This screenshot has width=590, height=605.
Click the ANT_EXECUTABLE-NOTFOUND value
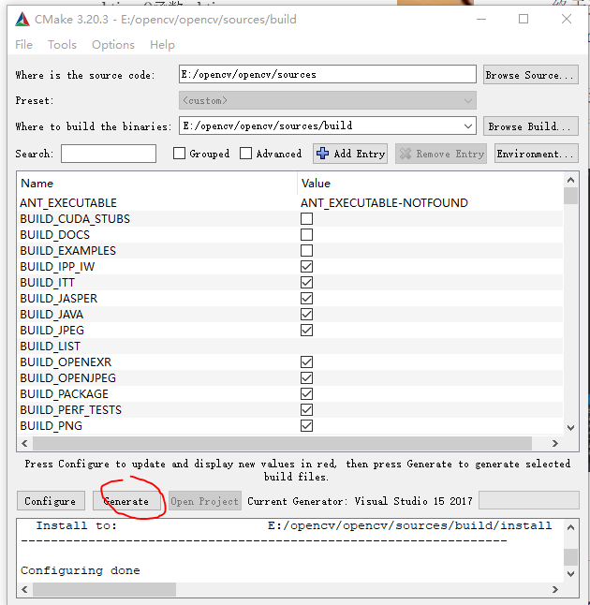[x=384, y=203]
